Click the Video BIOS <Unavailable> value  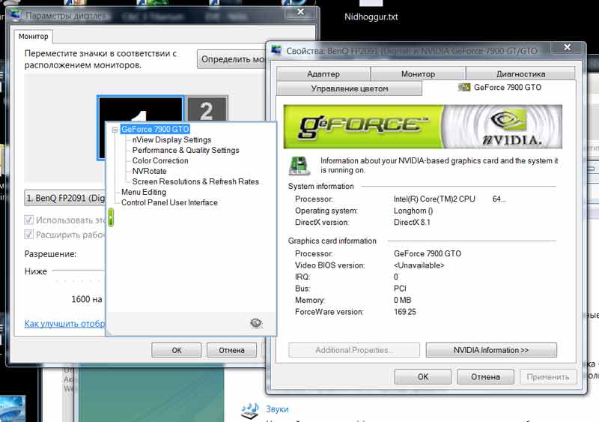coord(419,265)
